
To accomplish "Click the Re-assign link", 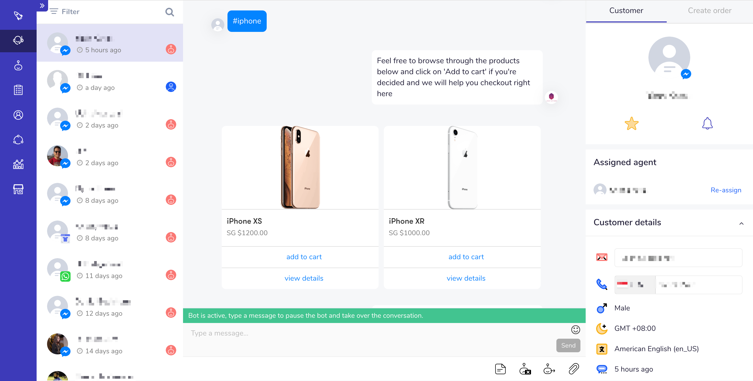I will (x=726, y=190).
